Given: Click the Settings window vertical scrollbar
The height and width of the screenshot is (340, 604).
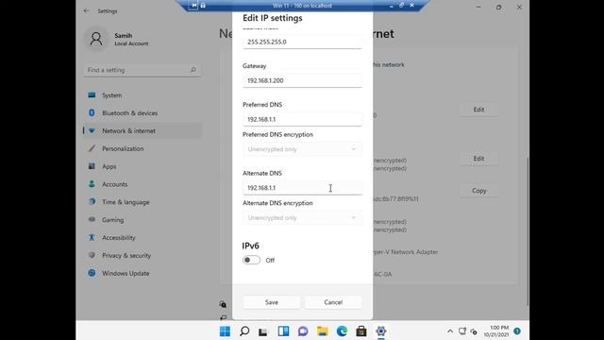Looking at the screenshot, I should (528, 231).
